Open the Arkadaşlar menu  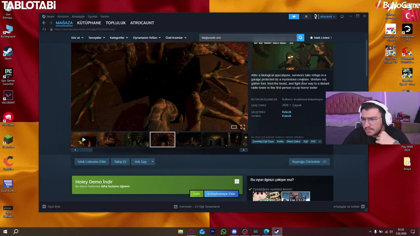[78, 16]
